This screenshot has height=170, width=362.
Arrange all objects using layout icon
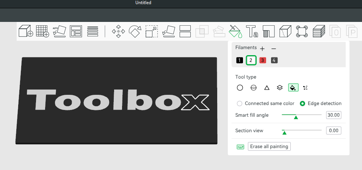[x=76, y=31]
